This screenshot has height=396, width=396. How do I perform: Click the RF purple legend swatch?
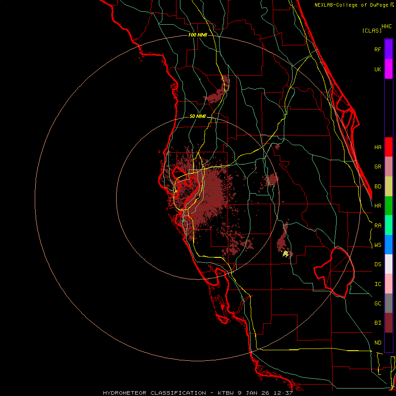(389, 49)
